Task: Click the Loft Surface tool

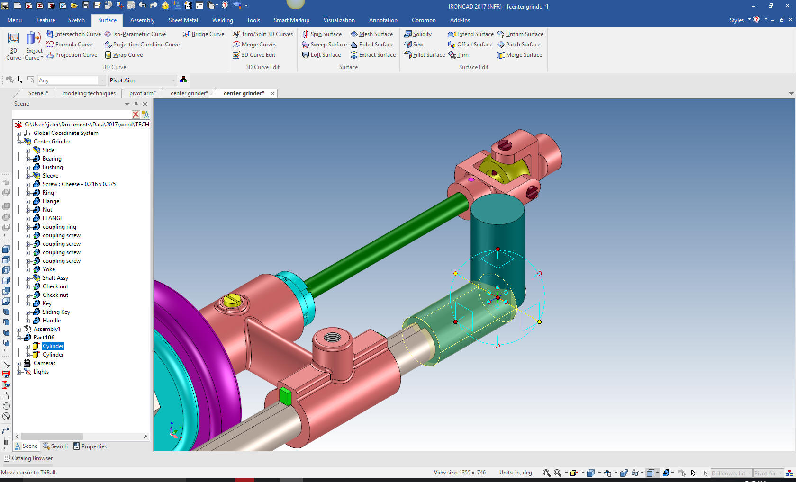Action: tap(321, 55)
